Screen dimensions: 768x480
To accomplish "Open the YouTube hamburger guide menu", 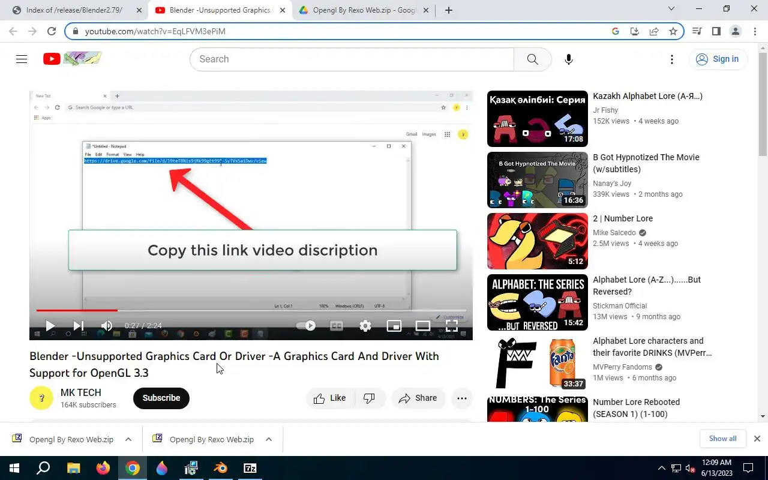I will pyautogui.click(x=22, y=59).
